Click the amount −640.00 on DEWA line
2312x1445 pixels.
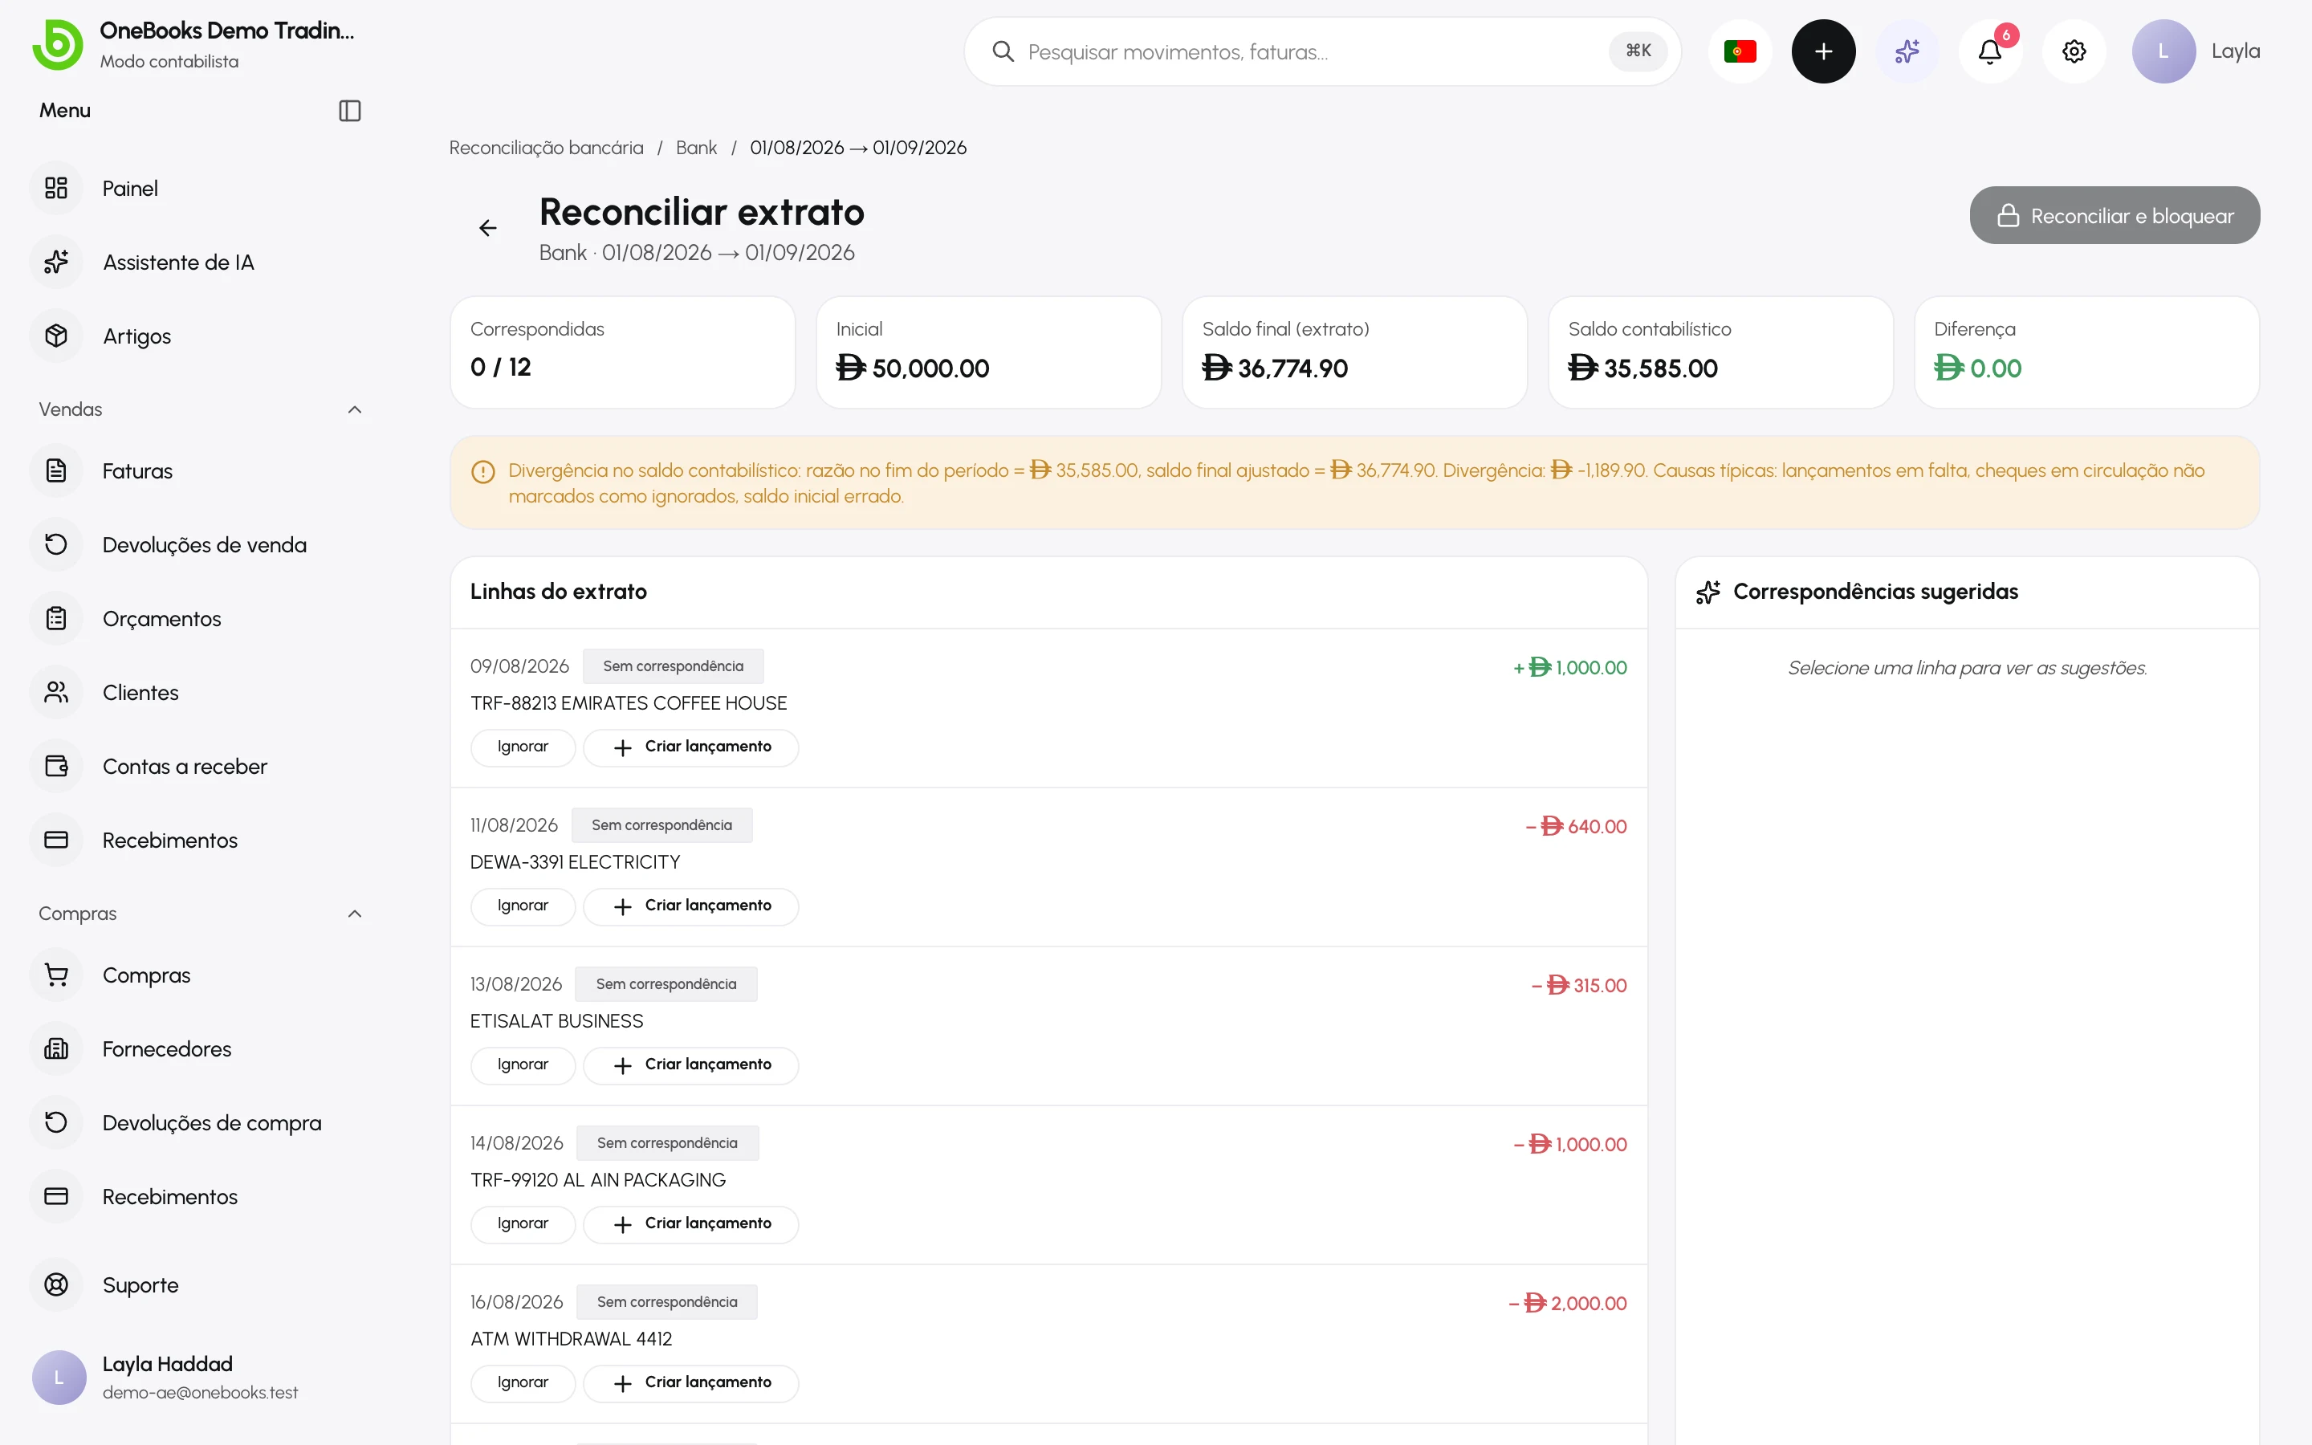point(1577,827)
